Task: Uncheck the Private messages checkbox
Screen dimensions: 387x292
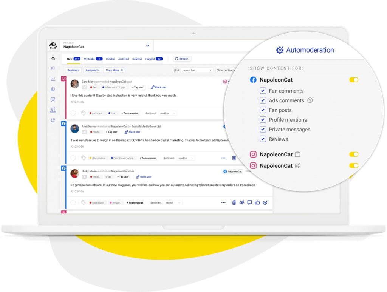Action: coord(263,129)
